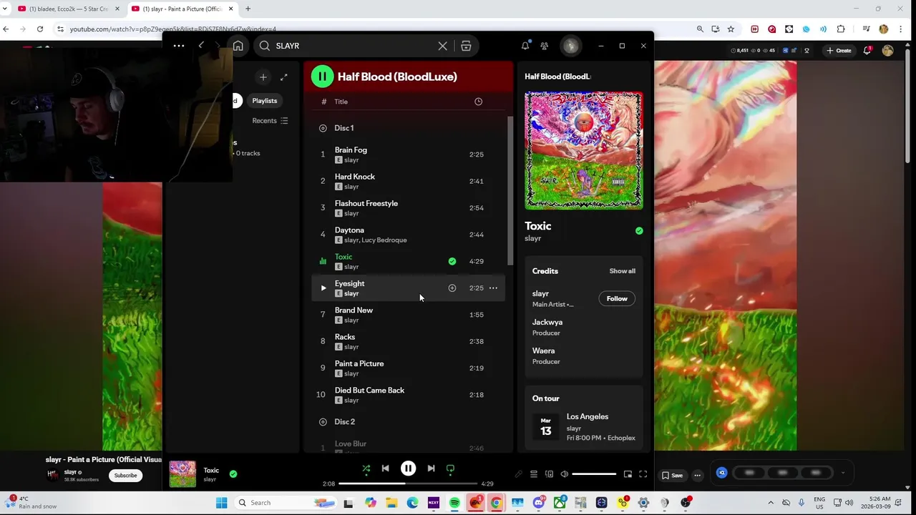Open the Chrome extensions puzzle icon
Screen dimensions: 916x515
click(x=841, y=29)
